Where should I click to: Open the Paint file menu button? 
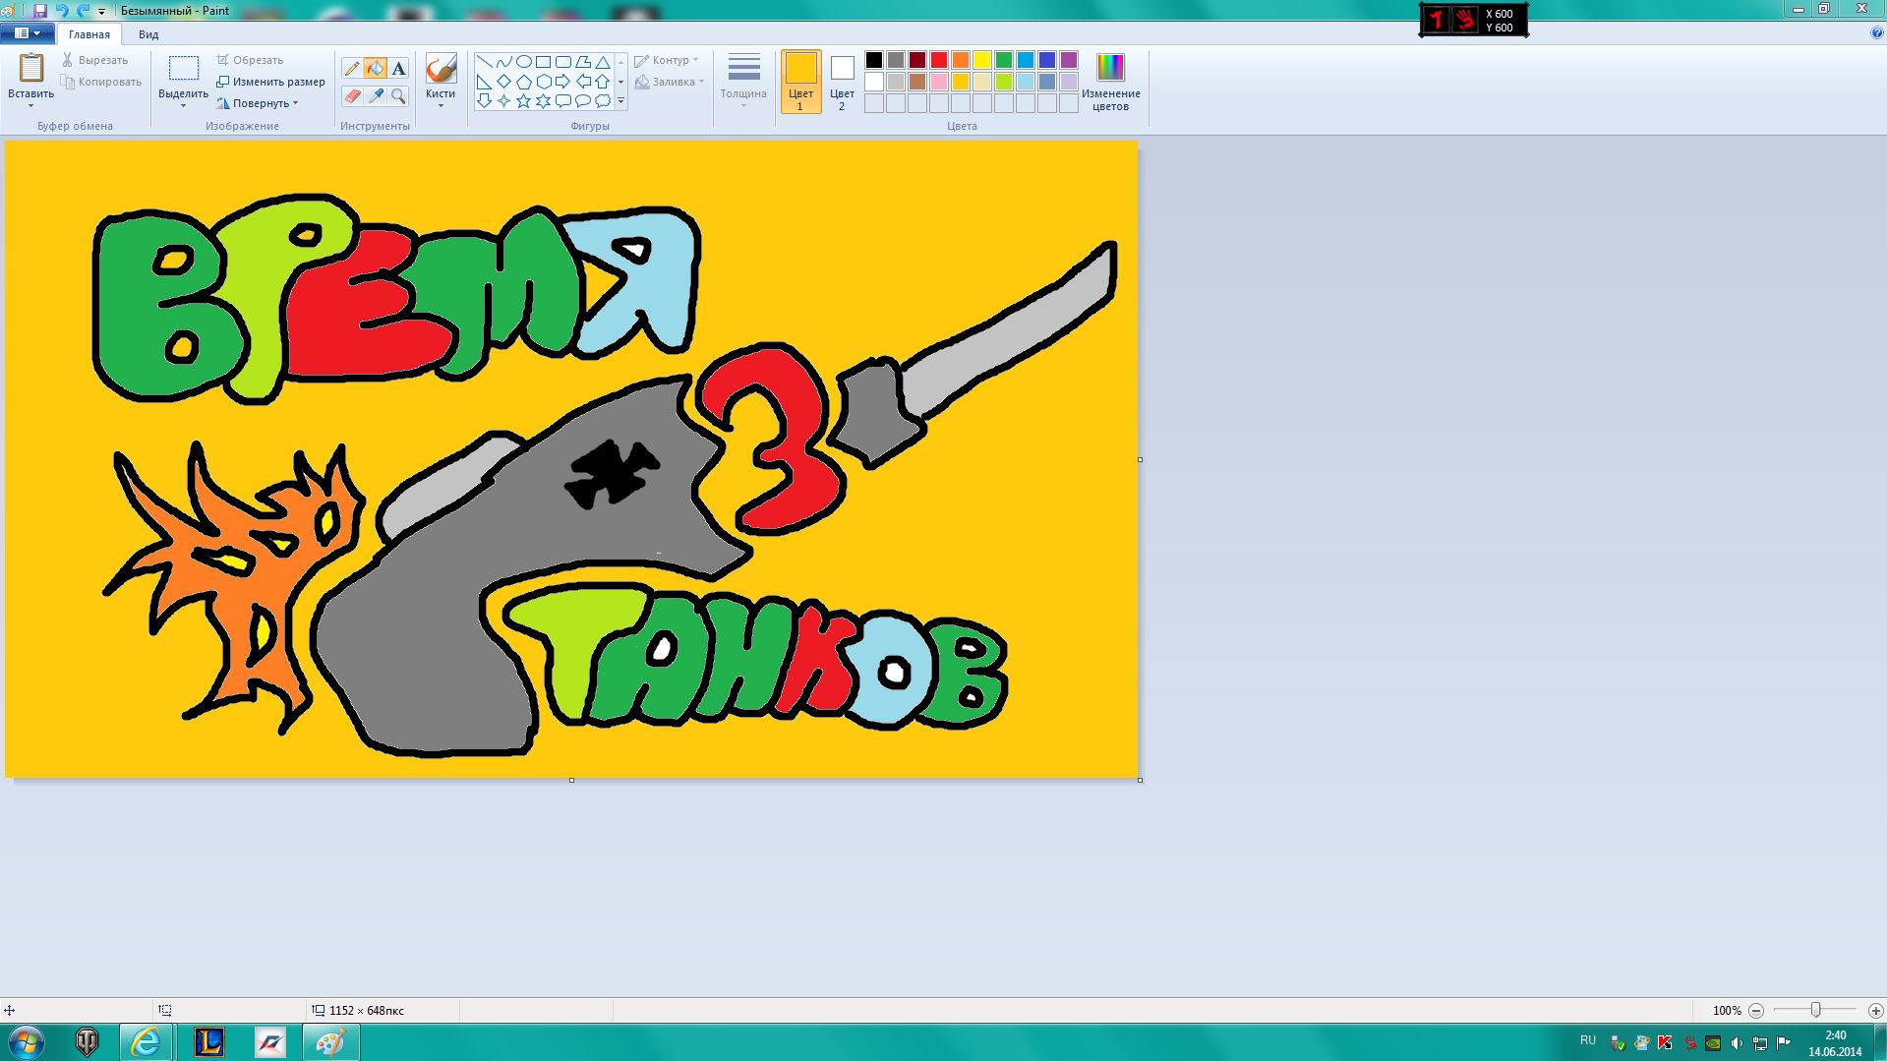click(x=28, y=33)
